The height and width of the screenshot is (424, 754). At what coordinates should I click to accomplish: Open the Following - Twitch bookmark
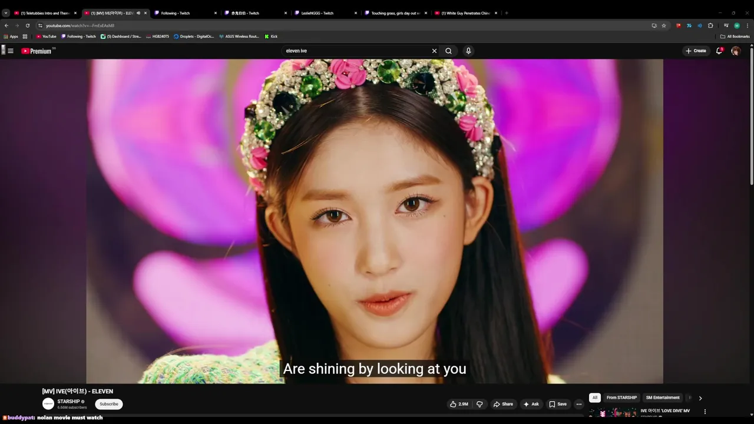click(x=79, y=37)
